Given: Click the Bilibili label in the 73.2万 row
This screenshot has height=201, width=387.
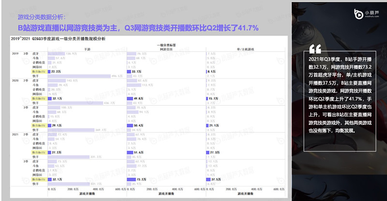Looking at the screenshot, I should [x=39, y=179].
